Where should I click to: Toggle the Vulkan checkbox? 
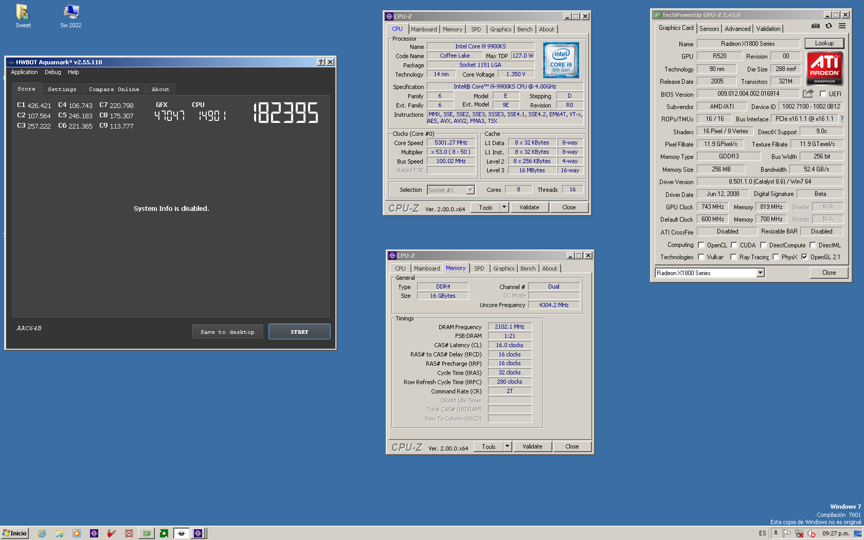(x=701, y=257)
